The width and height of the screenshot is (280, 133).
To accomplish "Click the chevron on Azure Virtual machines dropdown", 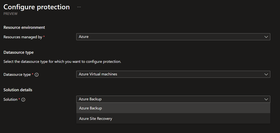I will click(266, 74).
